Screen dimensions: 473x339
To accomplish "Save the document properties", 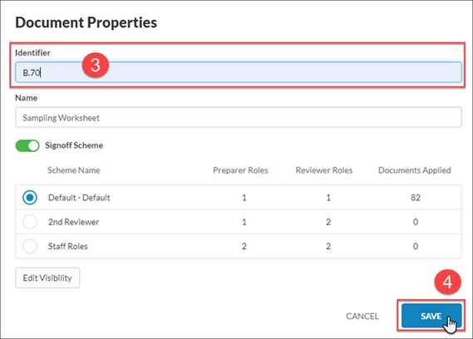I will pyautogui.click(x=431, y=316).
